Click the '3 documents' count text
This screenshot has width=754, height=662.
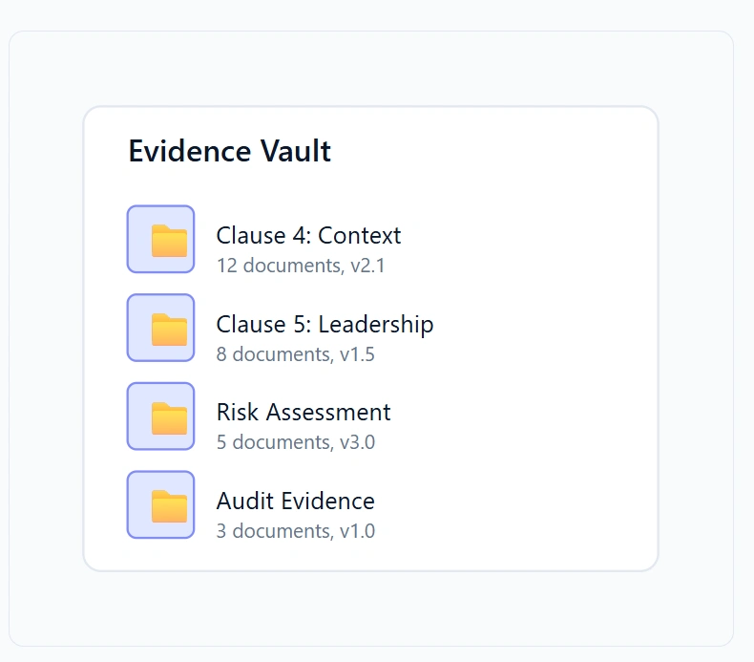pos(274,531)
